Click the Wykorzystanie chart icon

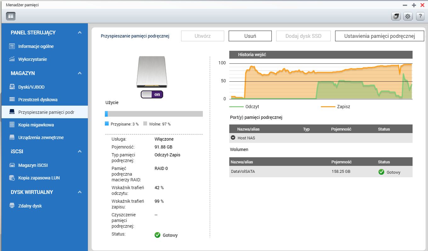pos(12,59)
